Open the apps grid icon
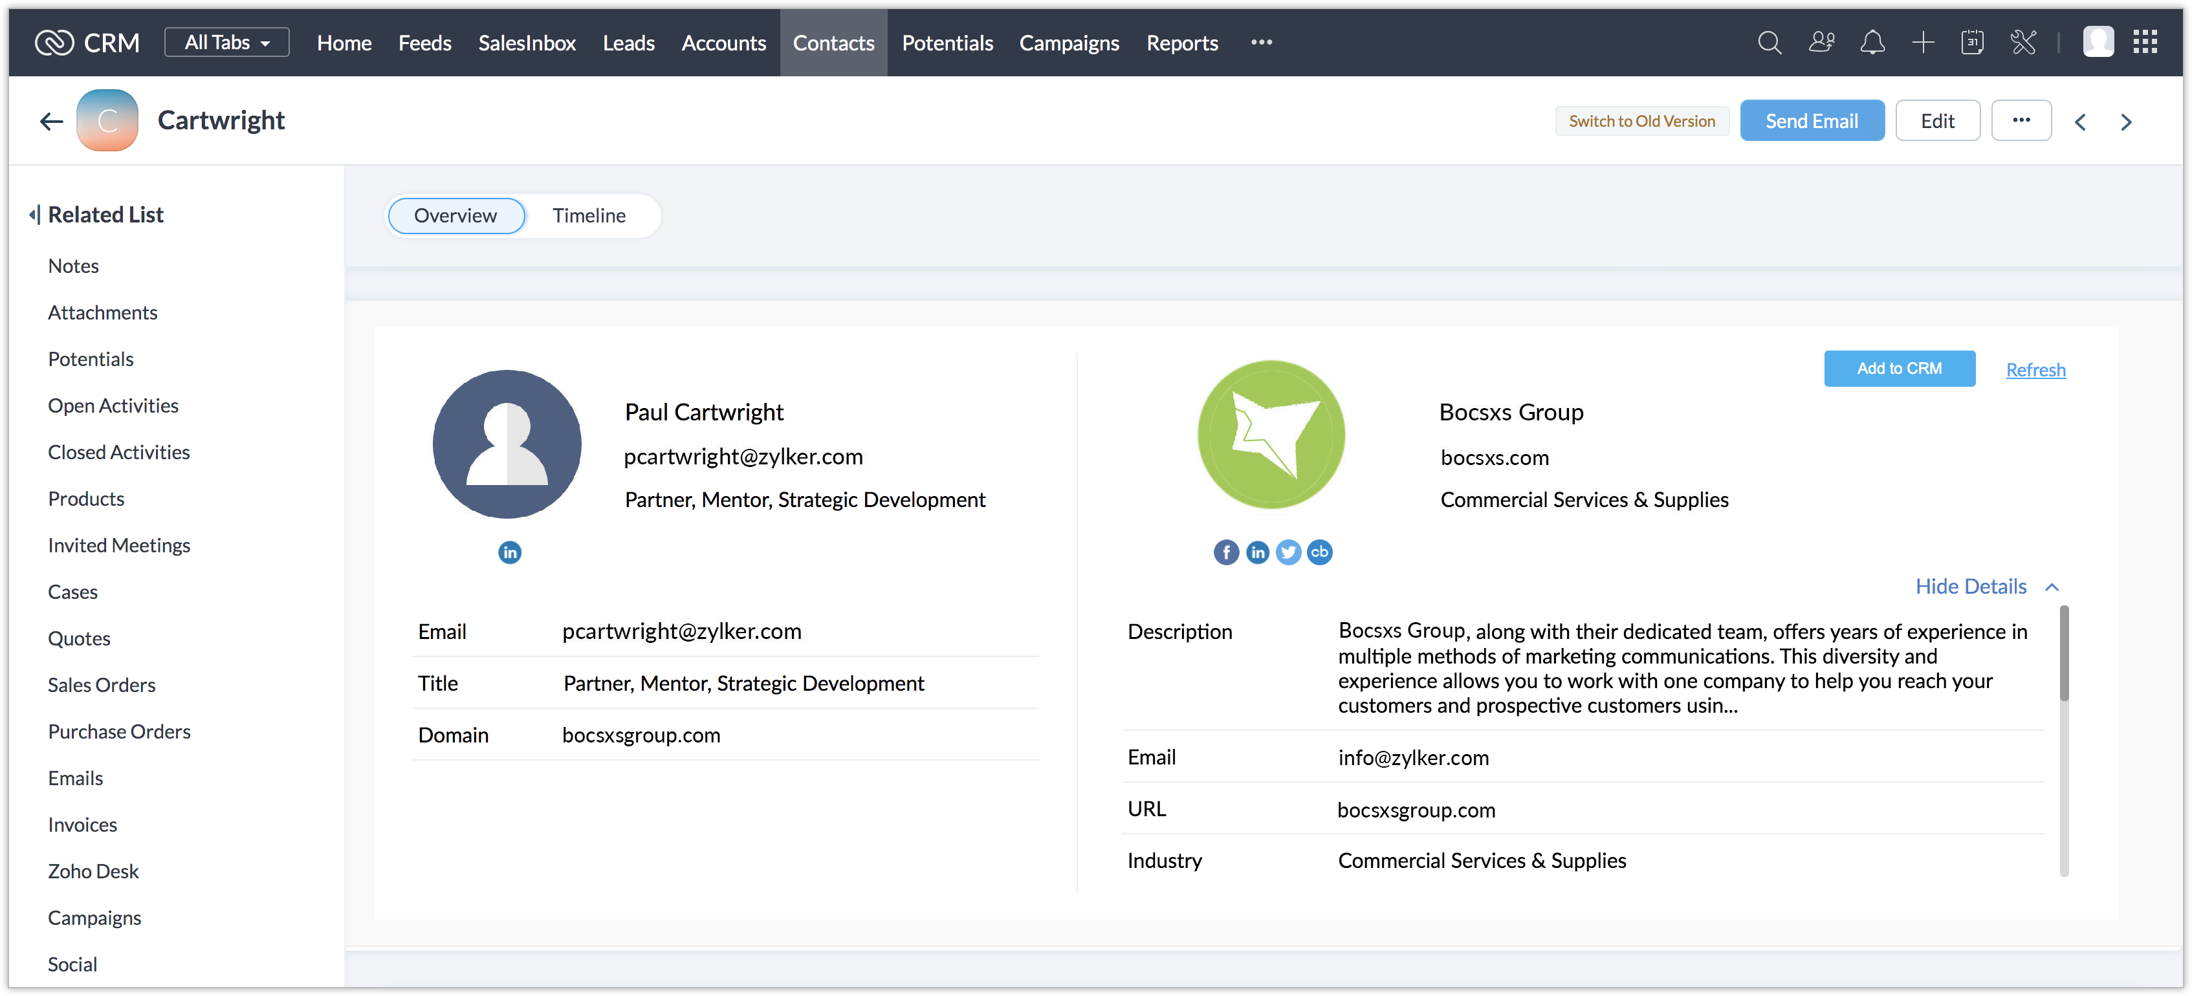This screenshot has width=2192, height=996. 2144,43
